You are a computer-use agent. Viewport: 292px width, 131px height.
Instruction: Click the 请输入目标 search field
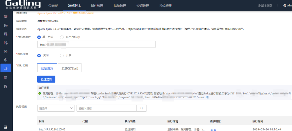coord(107,108)
